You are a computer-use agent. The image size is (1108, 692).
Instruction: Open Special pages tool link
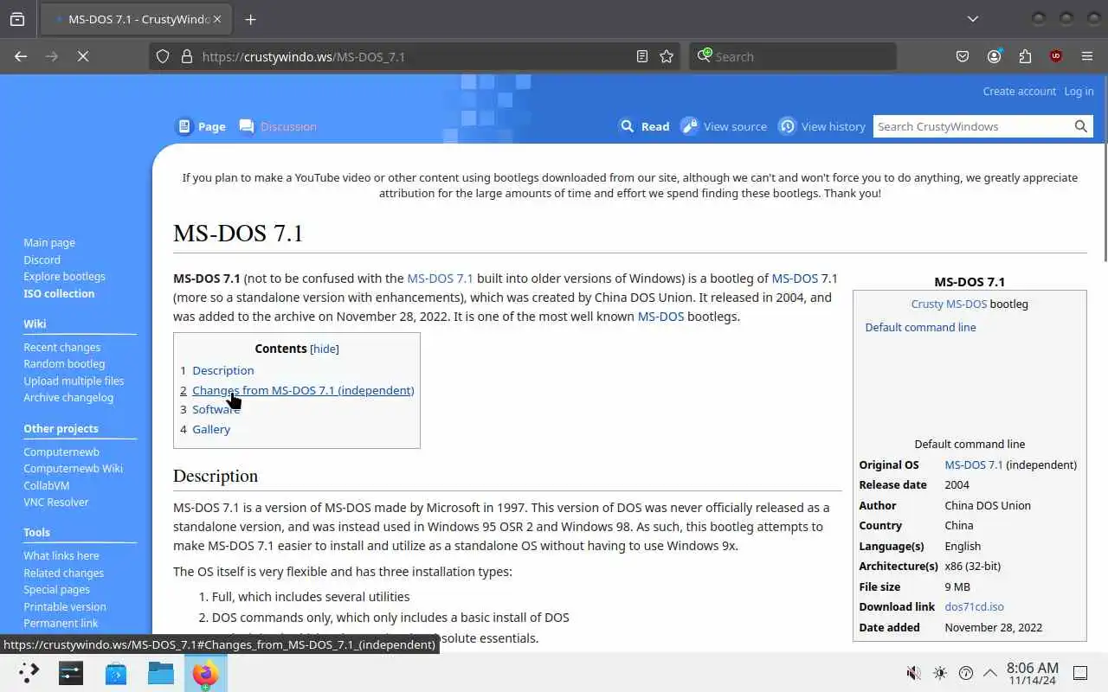[56, 589]
